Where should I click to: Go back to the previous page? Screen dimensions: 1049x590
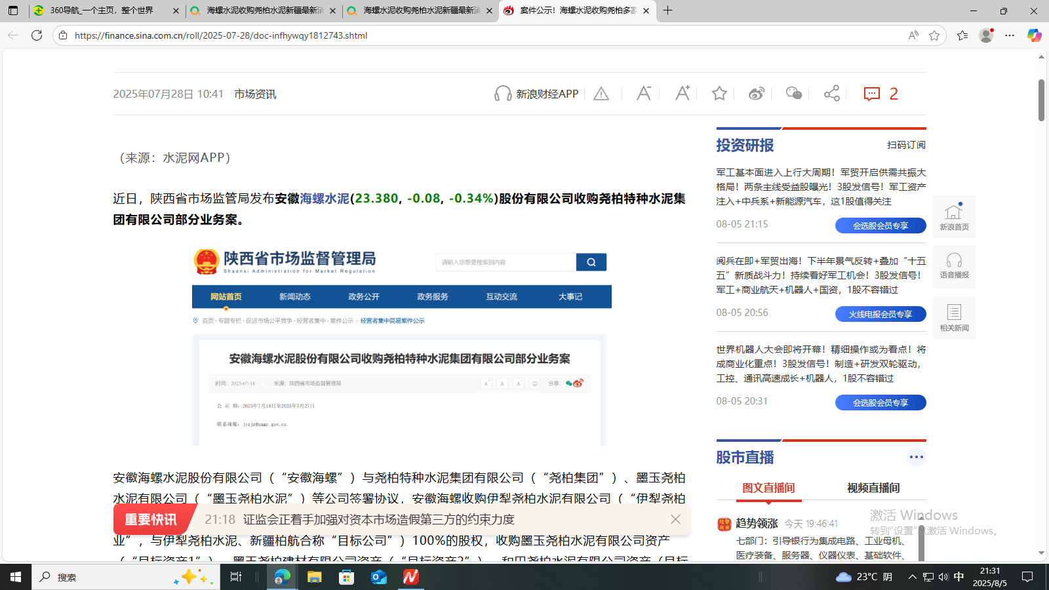pyautogui.click(x=13, y=35)
